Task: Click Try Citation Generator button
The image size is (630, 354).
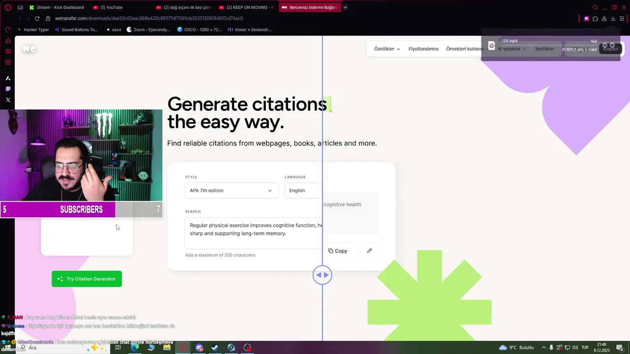Action: pos(87,279)
